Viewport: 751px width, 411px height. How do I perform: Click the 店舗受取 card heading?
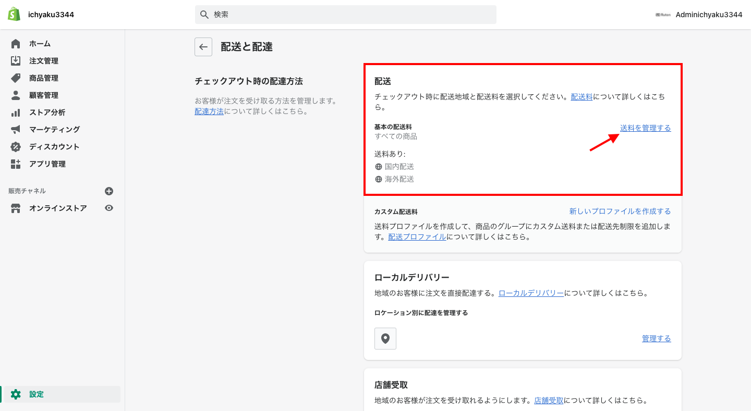(391, 385)
